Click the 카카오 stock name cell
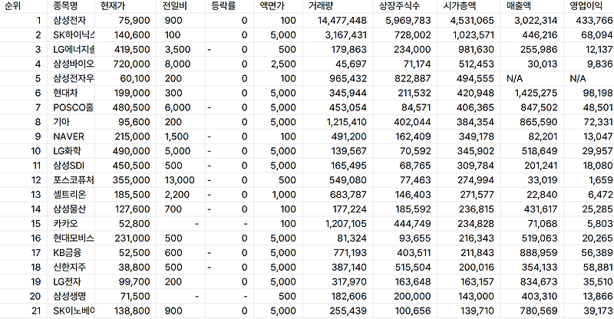Screen dimensions: 614x319 click(x=71, y=223)
